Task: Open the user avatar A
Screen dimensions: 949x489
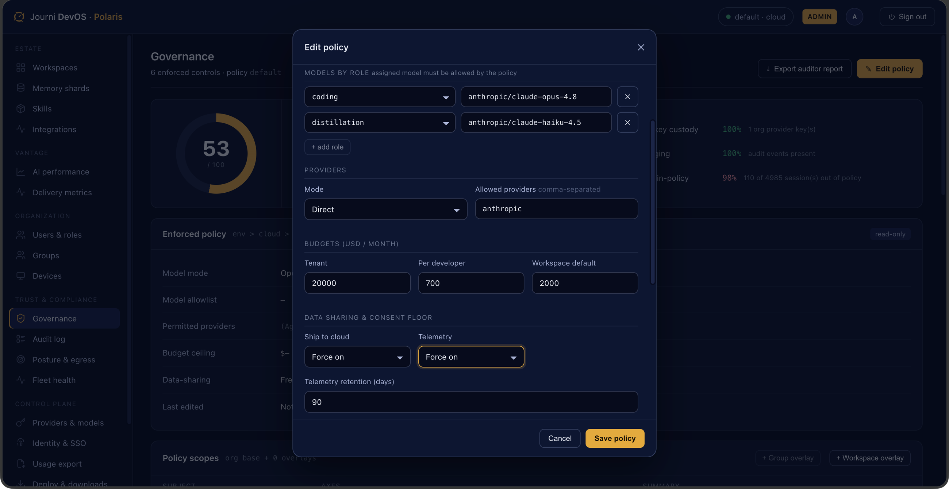Action: click(x=854, y=16)
